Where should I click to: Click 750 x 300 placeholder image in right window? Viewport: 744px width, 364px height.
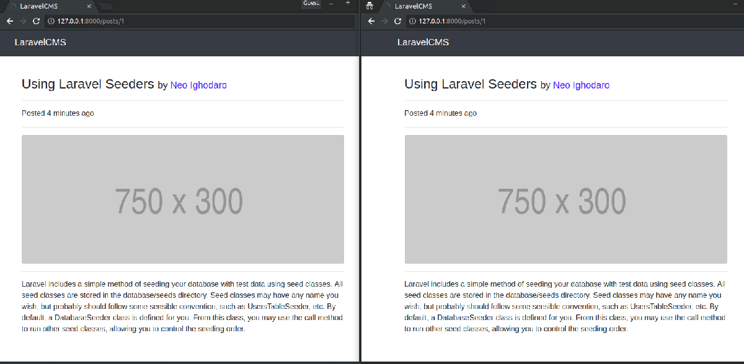coord(565,199)
